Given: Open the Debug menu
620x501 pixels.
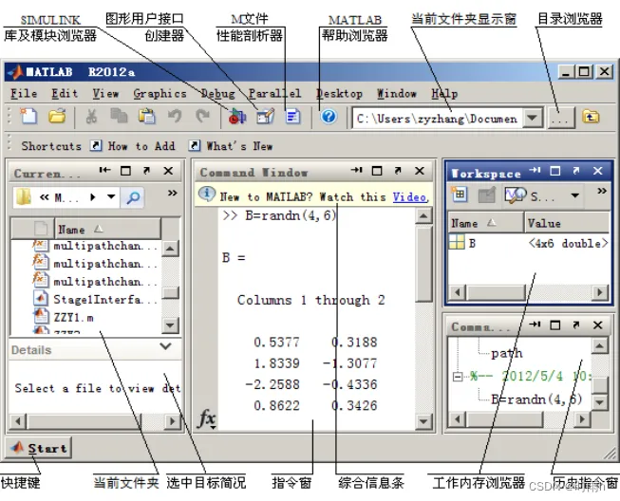Looking at the screenshot, I should [217, 94].
